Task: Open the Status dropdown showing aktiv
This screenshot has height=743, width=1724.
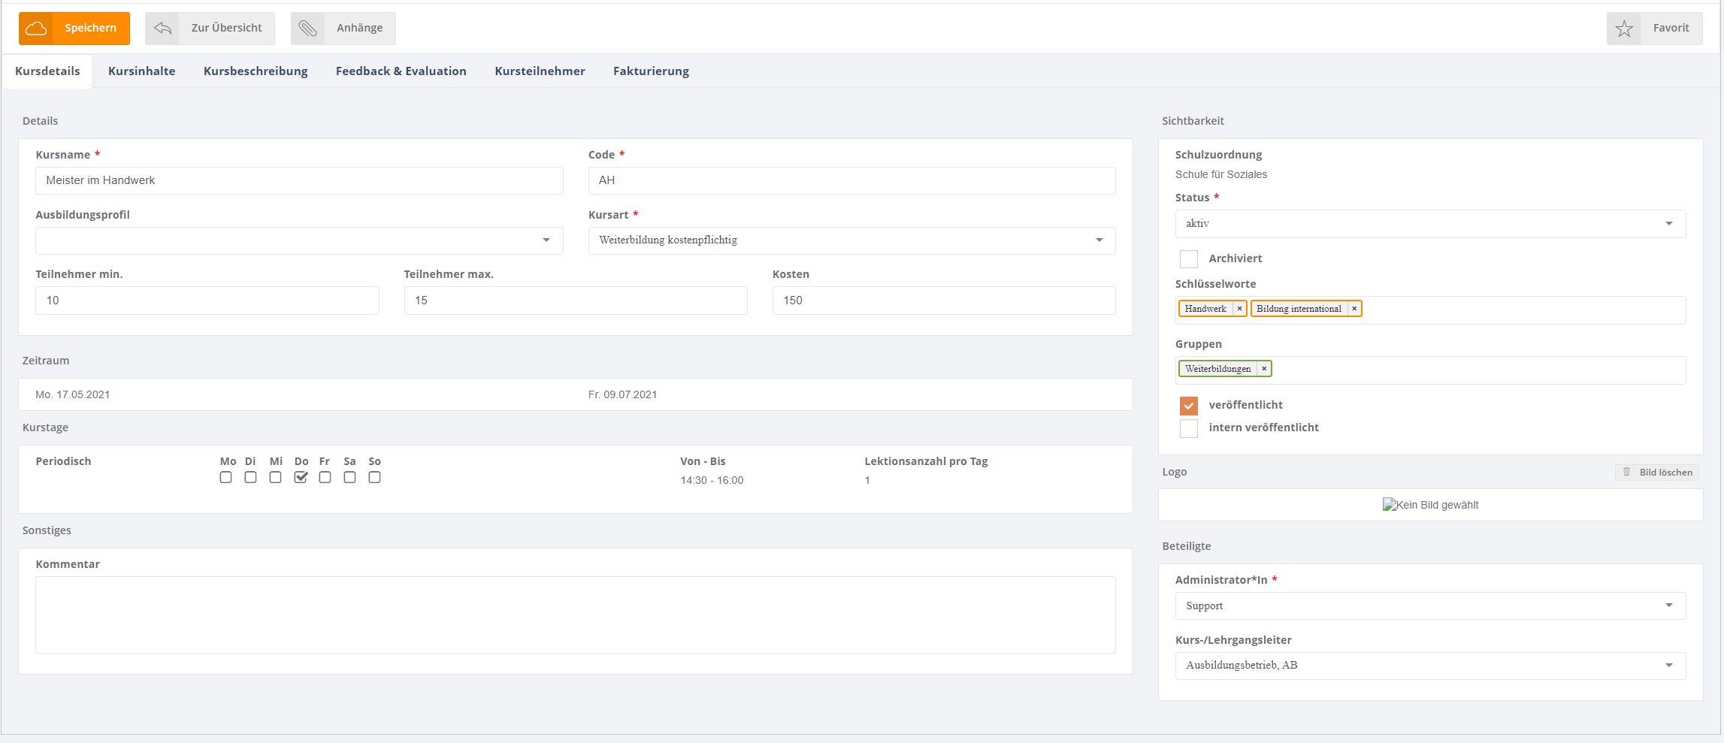Action: [1430, 224]
